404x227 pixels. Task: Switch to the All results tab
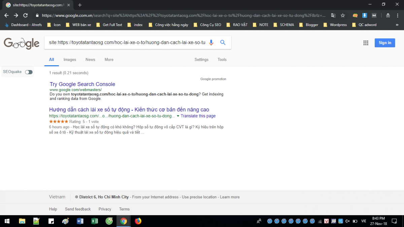52,60
